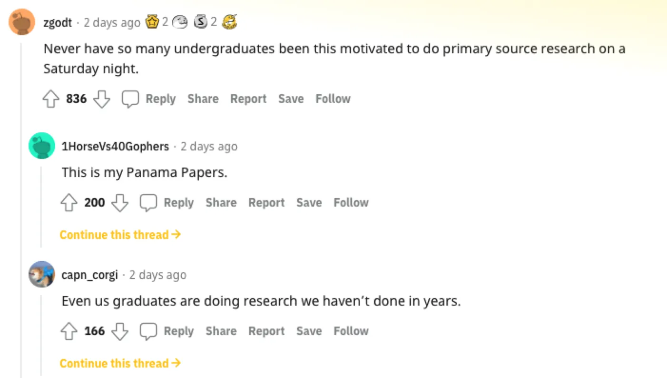The width and height of the screenshot is (667, 378).
Task: Save capn_corgi's comment
Action: (x=309, y=331)
